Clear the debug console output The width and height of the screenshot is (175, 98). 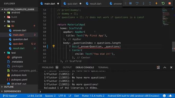coord(158,68)
